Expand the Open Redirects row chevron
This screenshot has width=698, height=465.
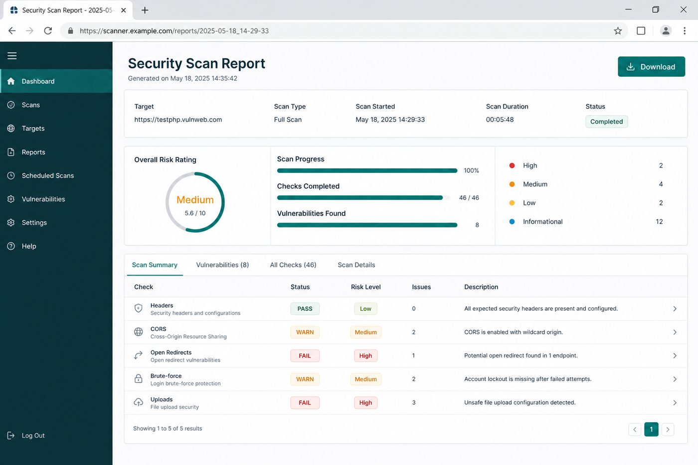(x=675, y=356)
